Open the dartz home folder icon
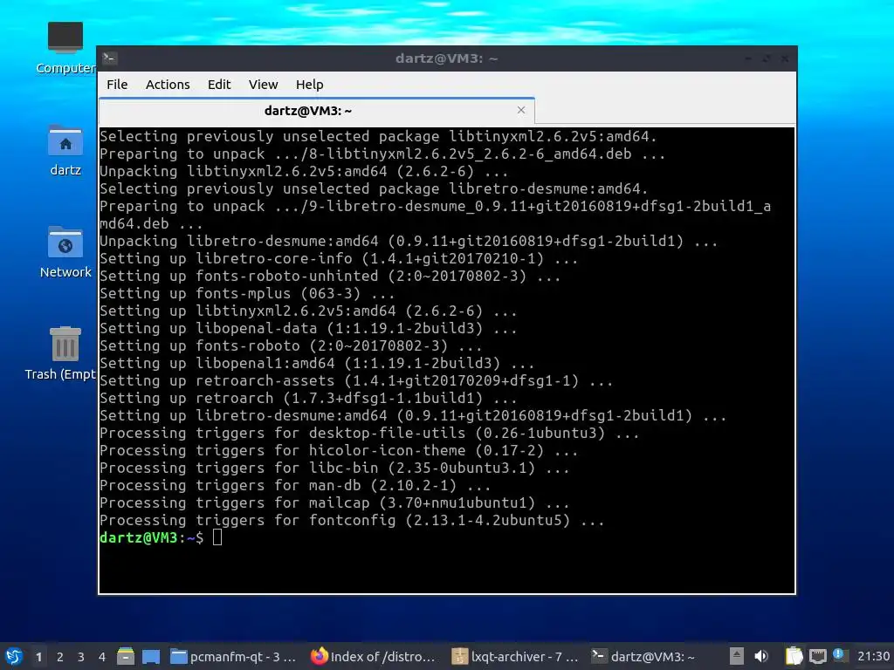This screenshot has width=894, height=670. pyautogui.click(x=65, y=150)
